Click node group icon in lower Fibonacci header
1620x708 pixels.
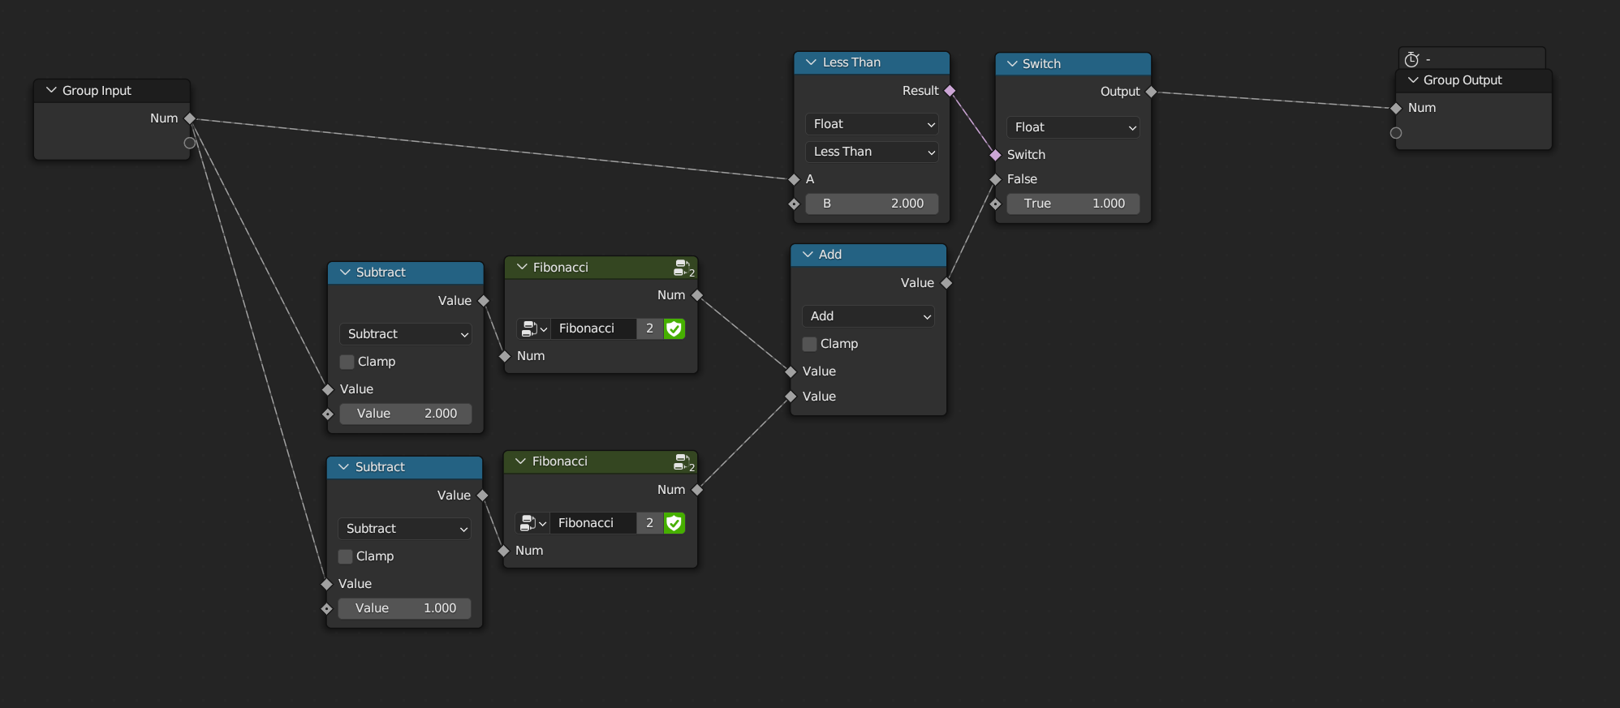(683, 462)
